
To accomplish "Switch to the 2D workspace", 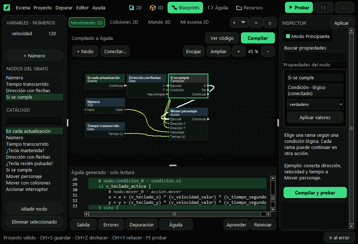I will click(135, 8).
